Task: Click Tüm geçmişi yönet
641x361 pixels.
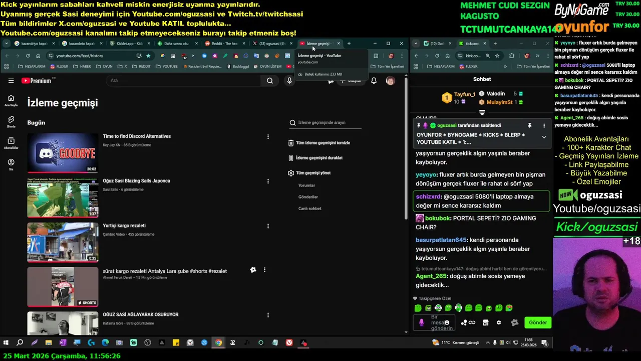Action: [x=309, y=173]
